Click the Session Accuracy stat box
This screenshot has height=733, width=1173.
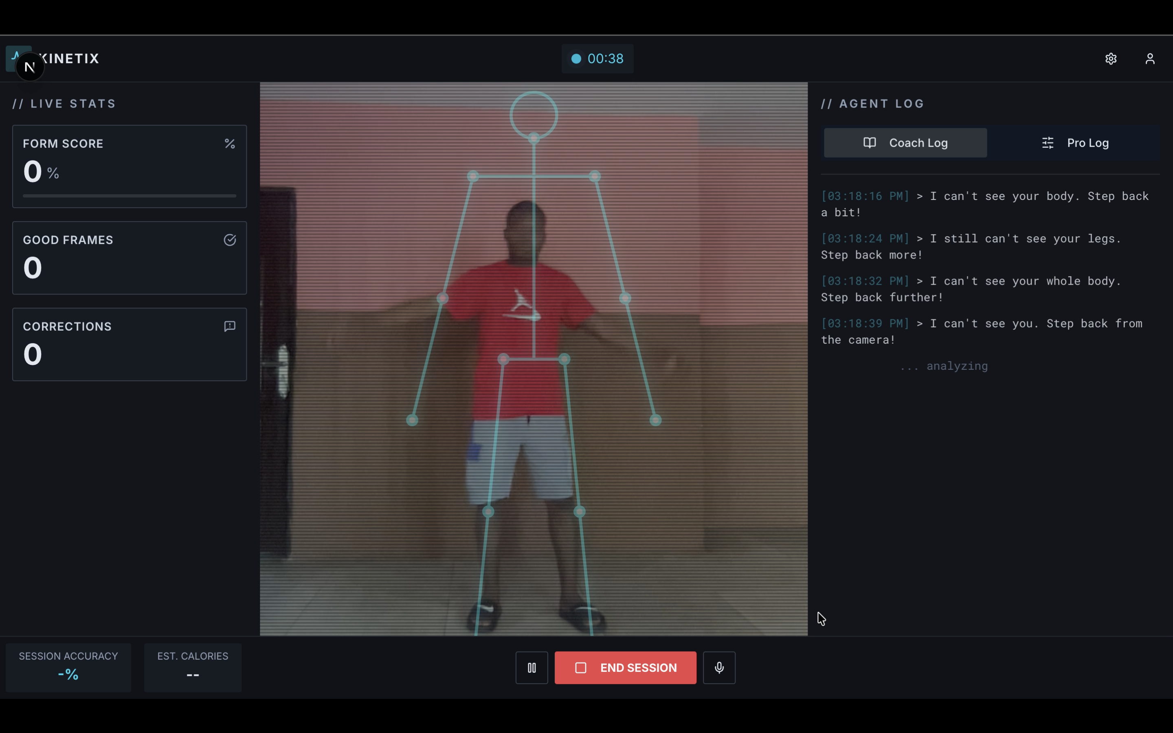(x=68, y=667)
